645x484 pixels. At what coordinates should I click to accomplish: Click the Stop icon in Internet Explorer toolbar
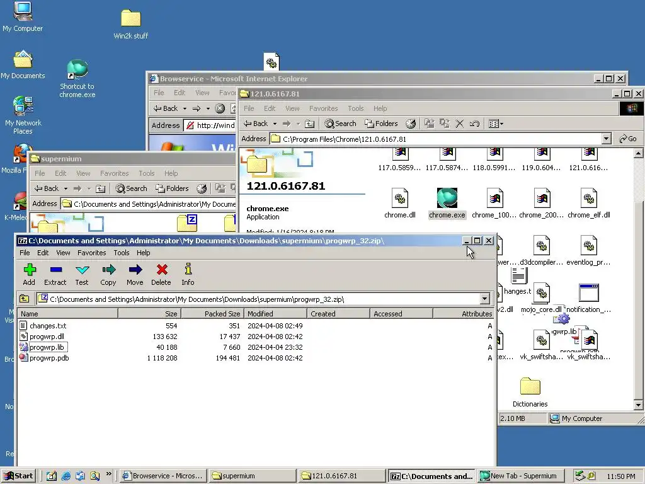[x=220, y=108]
